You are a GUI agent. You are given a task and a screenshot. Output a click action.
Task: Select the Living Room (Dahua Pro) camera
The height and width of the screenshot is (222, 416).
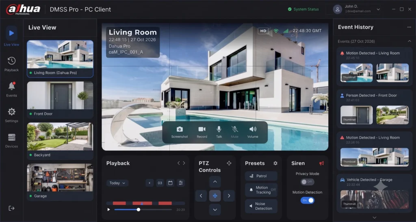click(60, 59)
